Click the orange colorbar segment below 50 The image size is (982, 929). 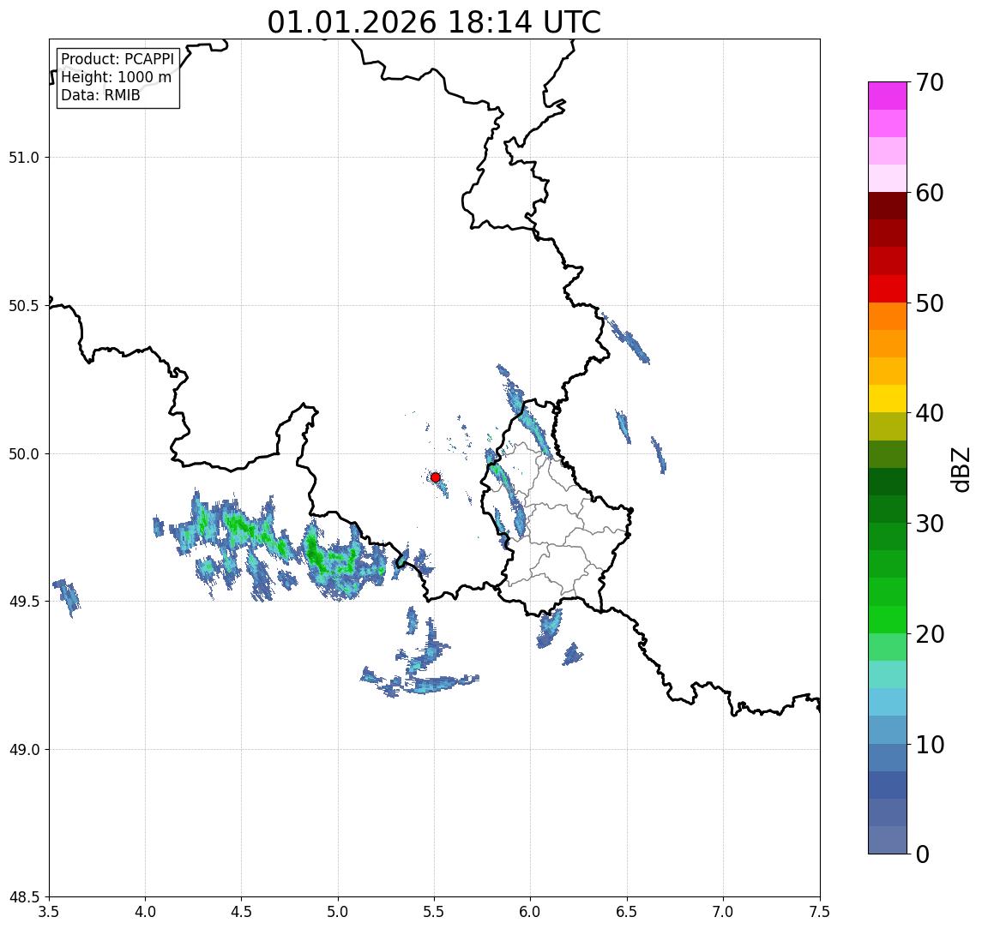[888, 316]
